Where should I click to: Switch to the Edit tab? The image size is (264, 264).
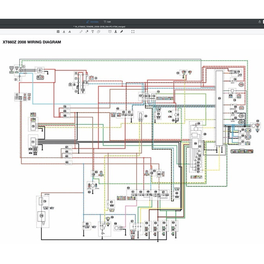pyautogui.click(x=107, y=22)
